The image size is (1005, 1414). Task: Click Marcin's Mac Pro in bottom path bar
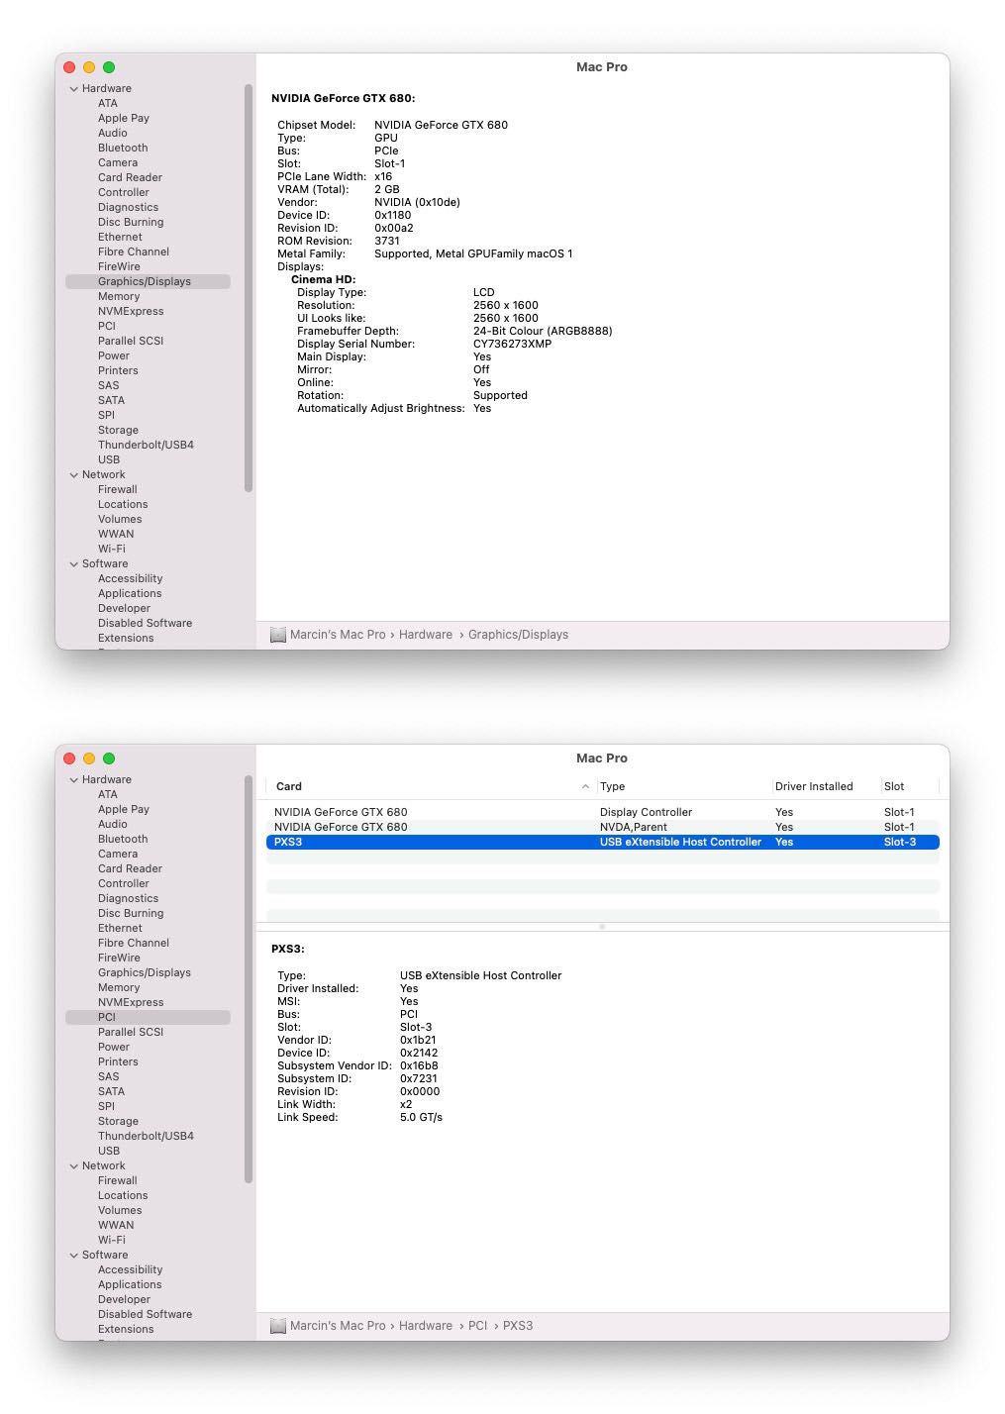(x=338, y=1326)
